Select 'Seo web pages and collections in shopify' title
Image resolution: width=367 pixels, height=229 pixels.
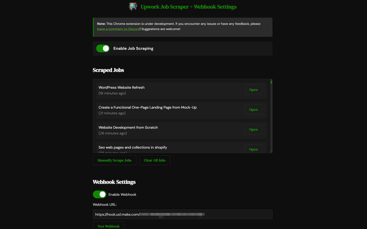pos(133,147)
